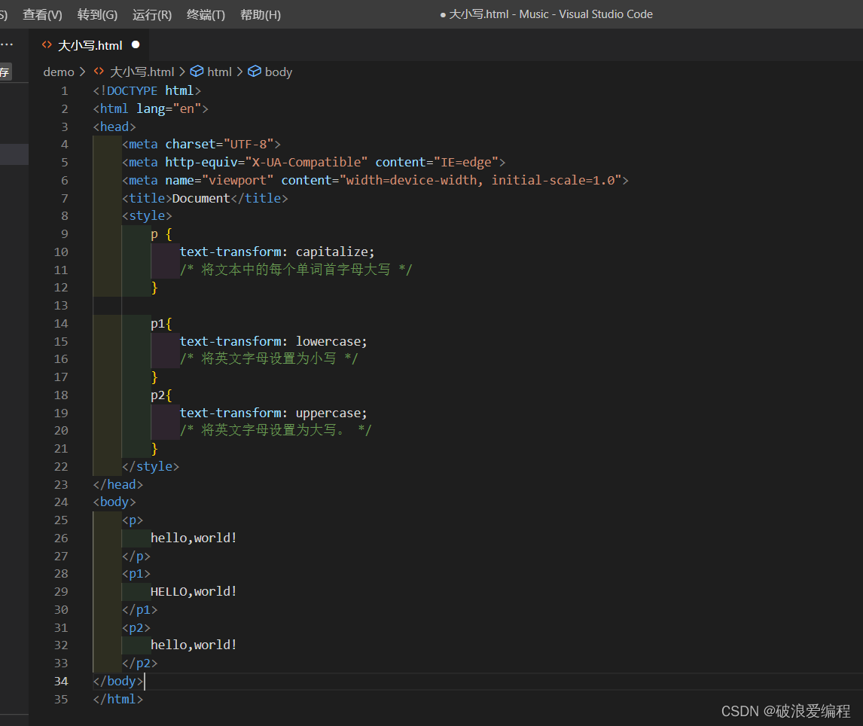Click the closing p2 tag on line 33

pyautogui.click(x=139, y=663)
